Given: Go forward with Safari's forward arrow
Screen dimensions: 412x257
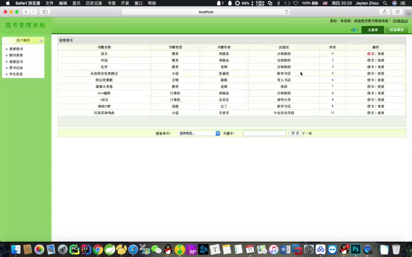Looking at the screenshot, I should [x=33, y=12].
